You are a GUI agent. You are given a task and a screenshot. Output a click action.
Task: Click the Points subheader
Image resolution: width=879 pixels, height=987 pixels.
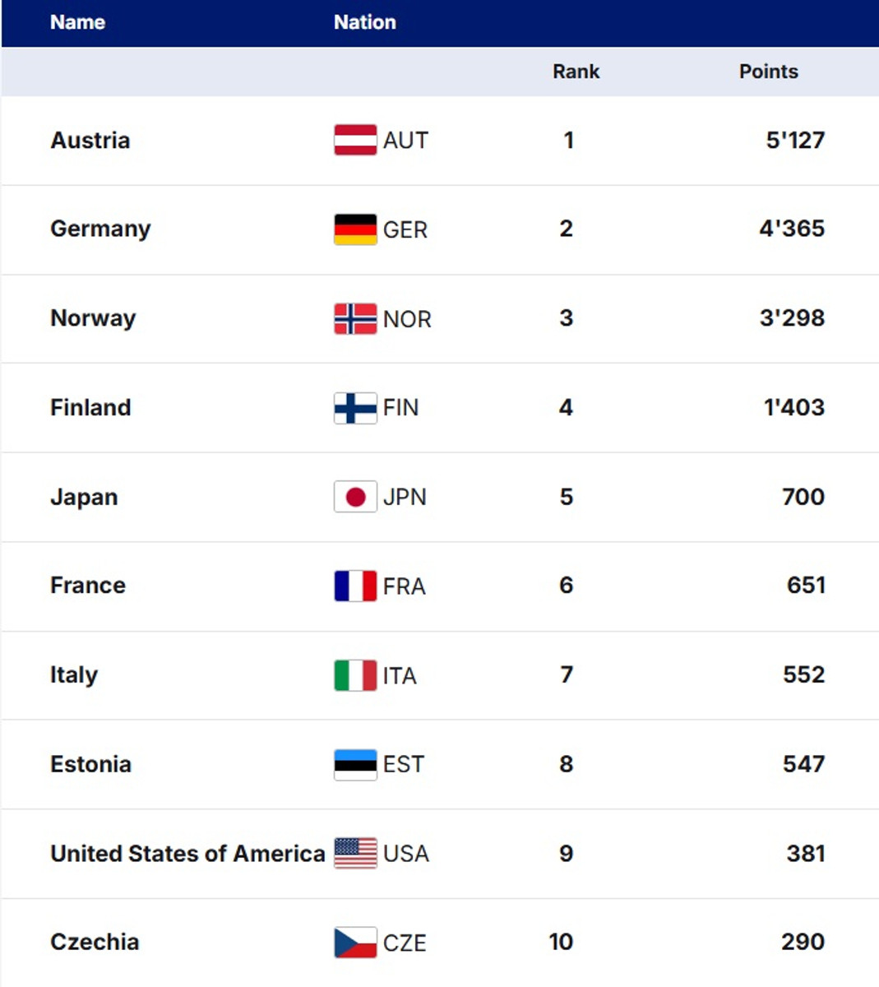pyautogui.click(x=768, y=72)
